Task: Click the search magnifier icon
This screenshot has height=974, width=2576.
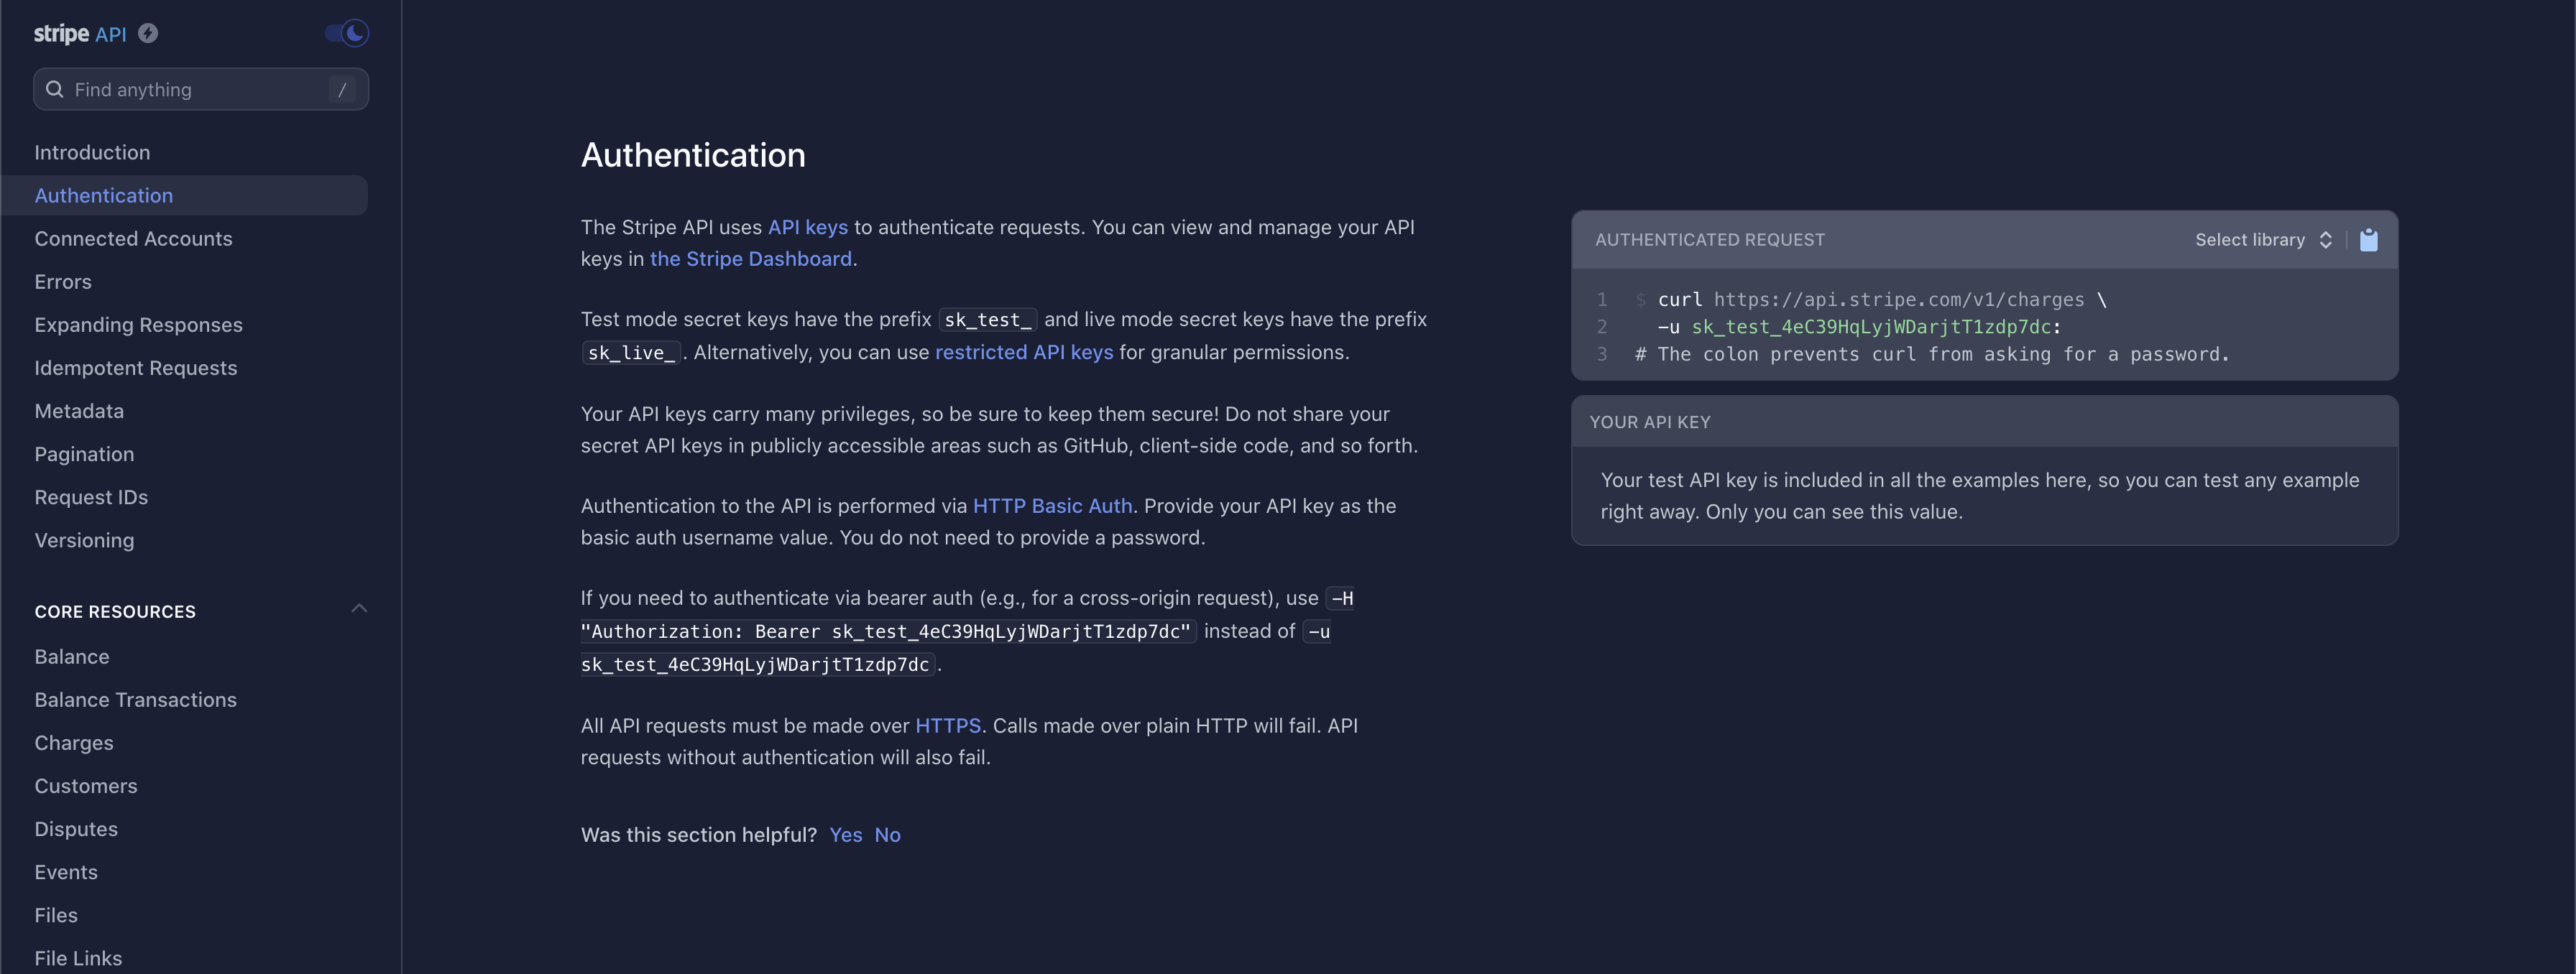Action: pyautogui.click(x=55, y=89)
